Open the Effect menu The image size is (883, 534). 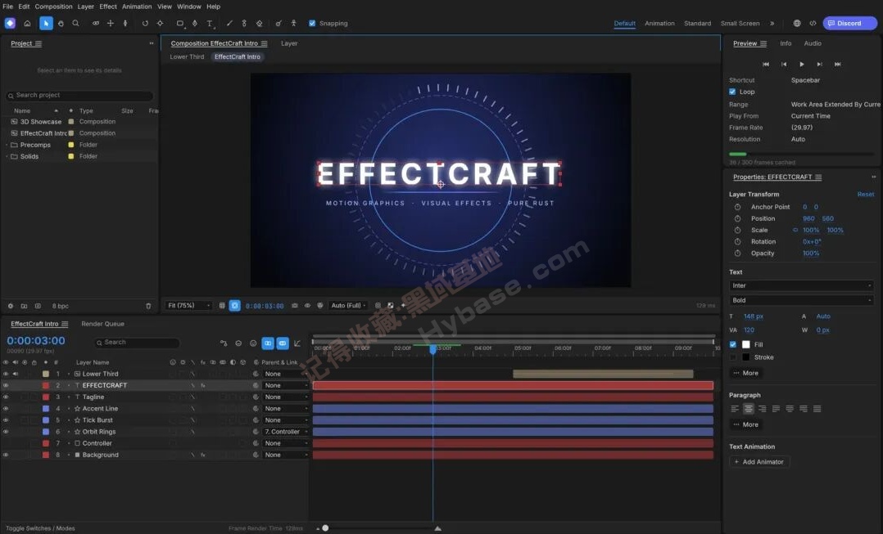[108, 7]
